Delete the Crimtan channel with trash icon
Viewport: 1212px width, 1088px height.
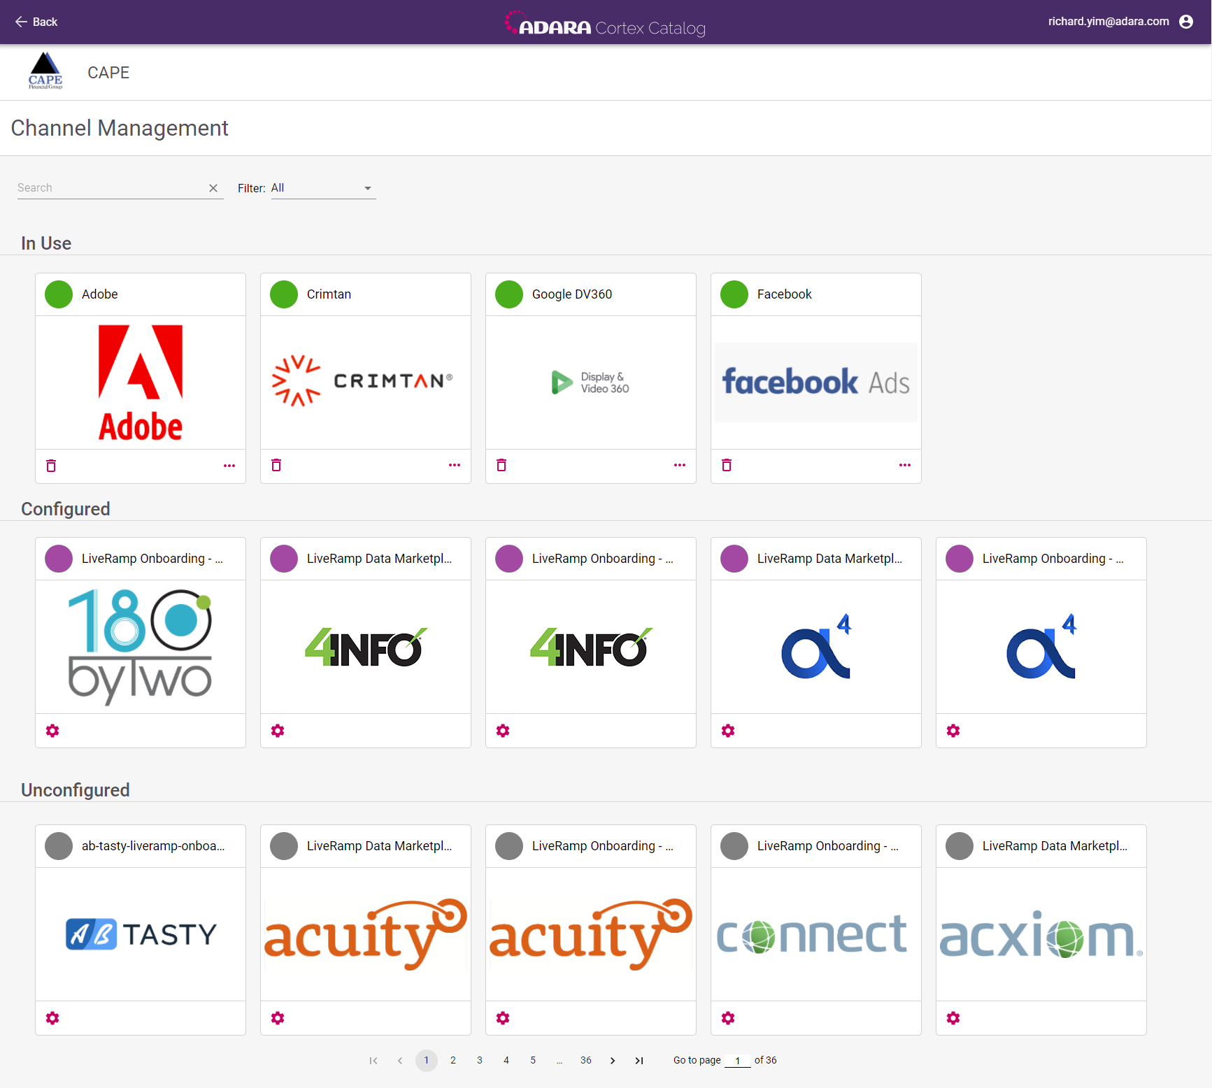276,466
